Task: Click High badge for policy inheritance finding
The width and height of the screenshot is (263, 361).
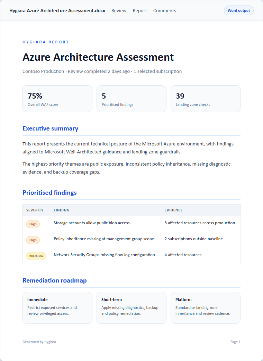Action: click(33, 240)
